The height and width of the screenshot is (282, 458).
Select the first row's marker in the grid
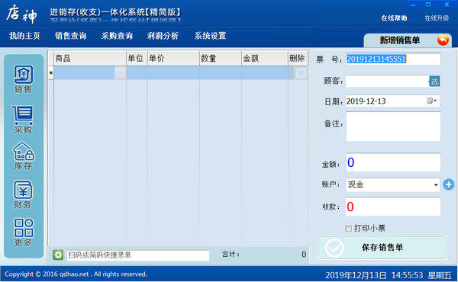(x=51, y=72)
